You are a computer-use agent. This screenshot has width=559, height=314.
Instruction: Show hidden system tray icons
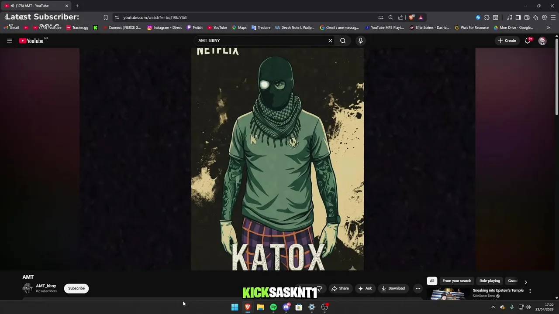coord(493,307)
